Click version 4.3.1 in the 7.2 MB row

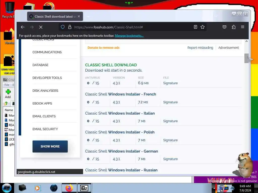point(116,102)
